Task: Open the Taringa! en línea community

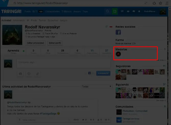Action: tap(131, 119)
